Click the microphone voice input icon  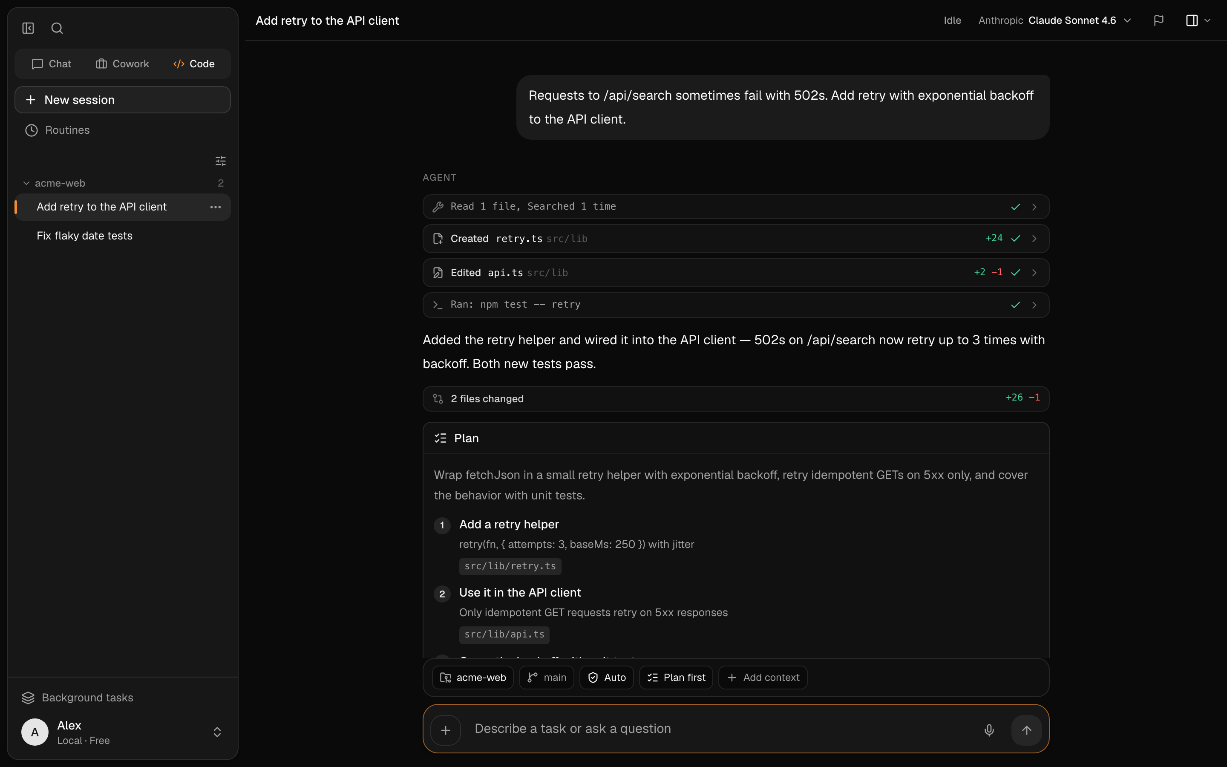(989, 730)
